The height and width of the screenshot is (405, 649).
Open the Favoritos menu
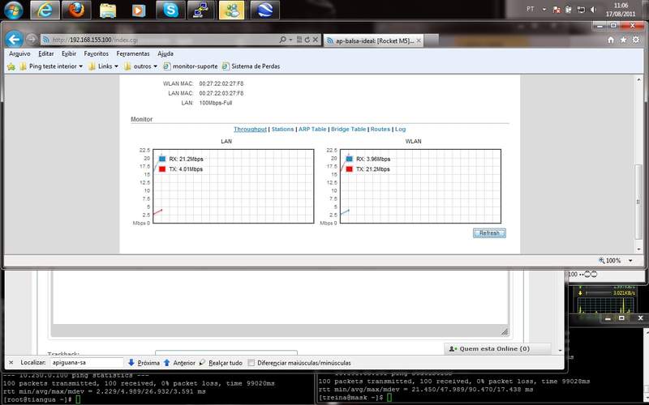tap(96, 53)
